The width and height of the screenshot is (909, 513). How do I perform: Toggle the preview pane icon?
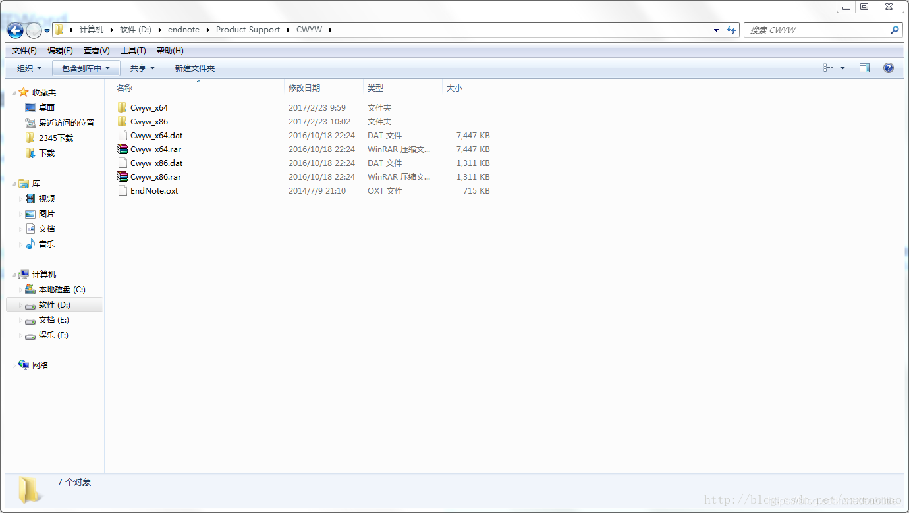tap(865, 68)
